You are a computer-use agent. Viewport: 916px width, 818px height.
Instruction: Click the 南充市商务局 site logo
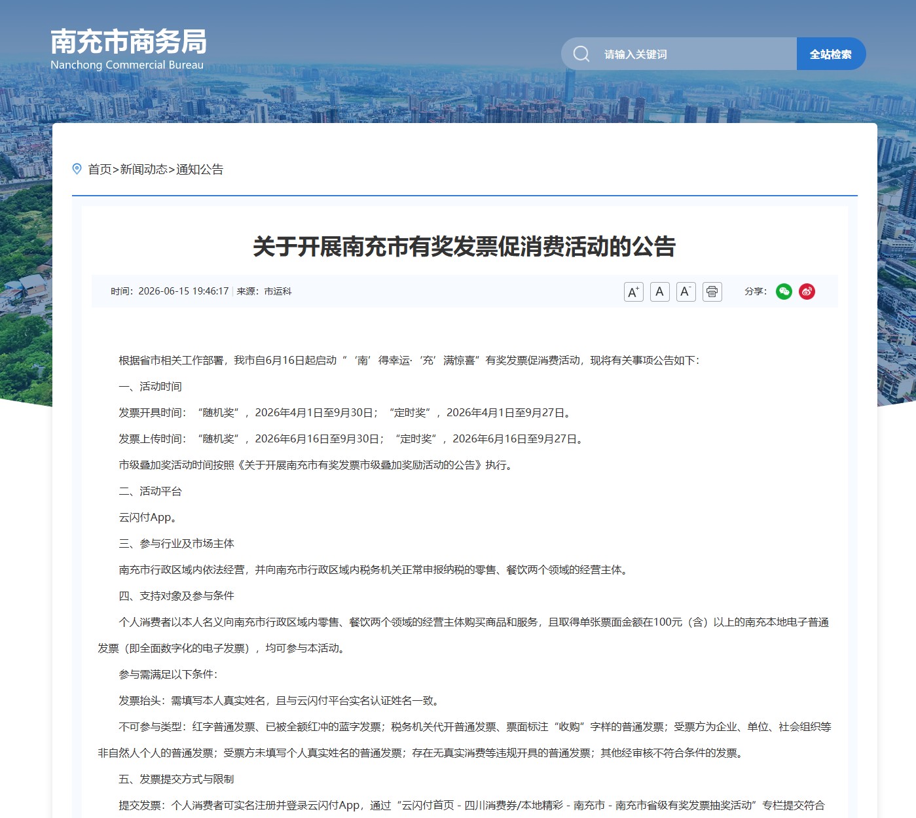[x=128, y=42]
